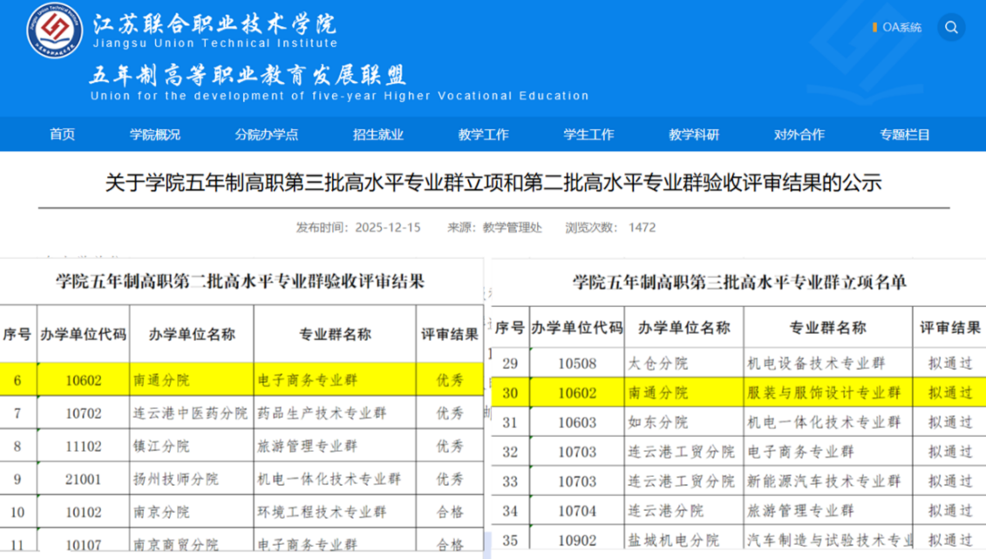Open the 学生工作 menu

(x=588, y=134)
